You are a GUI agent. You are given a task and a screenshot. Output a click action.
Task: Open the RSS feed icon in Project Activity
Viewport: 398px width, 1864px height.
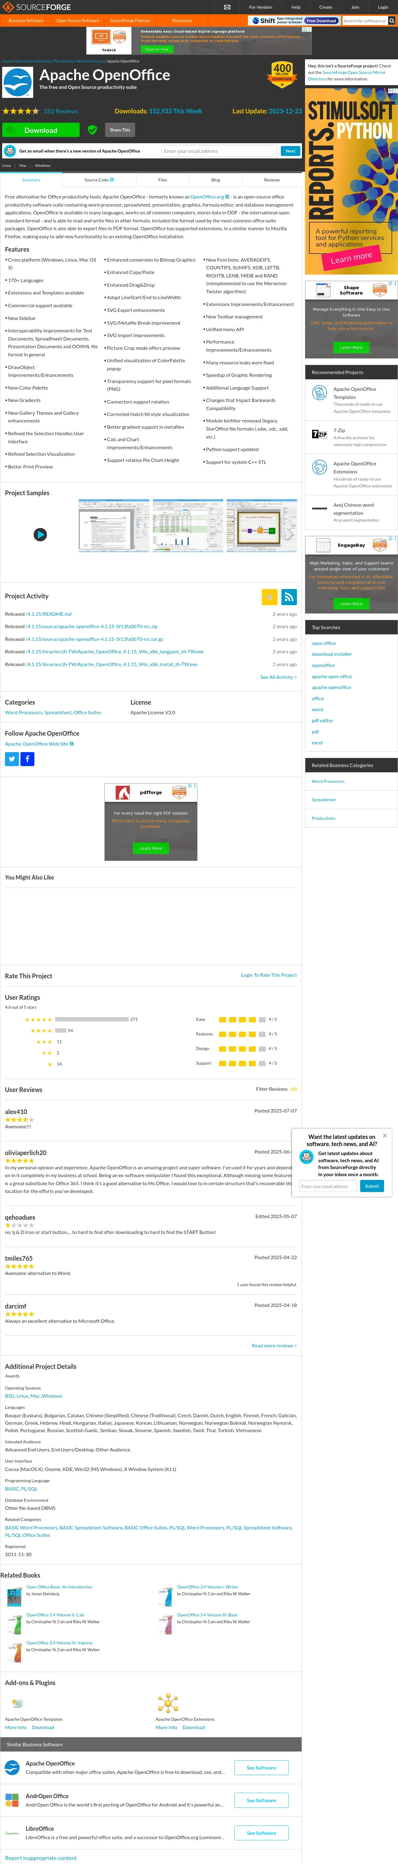[x=289, y=597]
